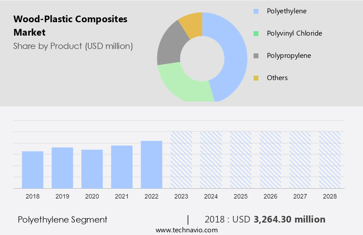Select the Others legend label
Image resolution: width=363 pixels, height=235 pixels.
coord(277,78)
